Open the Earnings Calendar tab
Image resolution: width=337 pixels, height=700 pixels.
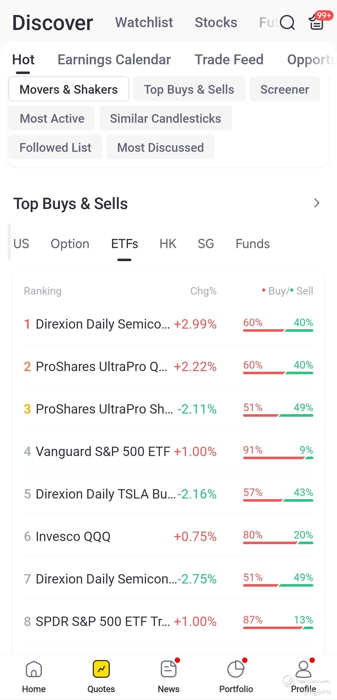[114, 60]
